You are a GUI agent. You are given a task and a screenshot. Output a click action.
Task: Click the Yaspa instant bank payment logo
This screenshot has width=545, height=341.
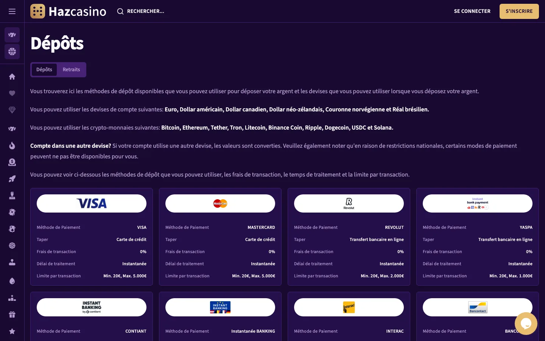click(x=478, y=203)
